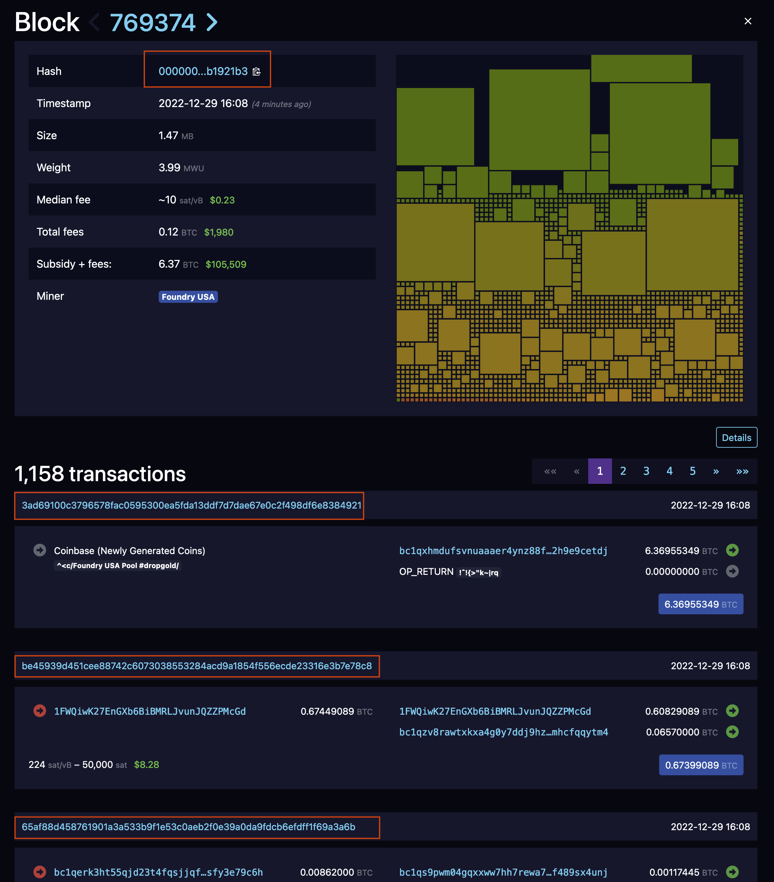This screenshot has width=774, height=882.
Task: Go to previous block with left chevron
Action: (94, 22)
